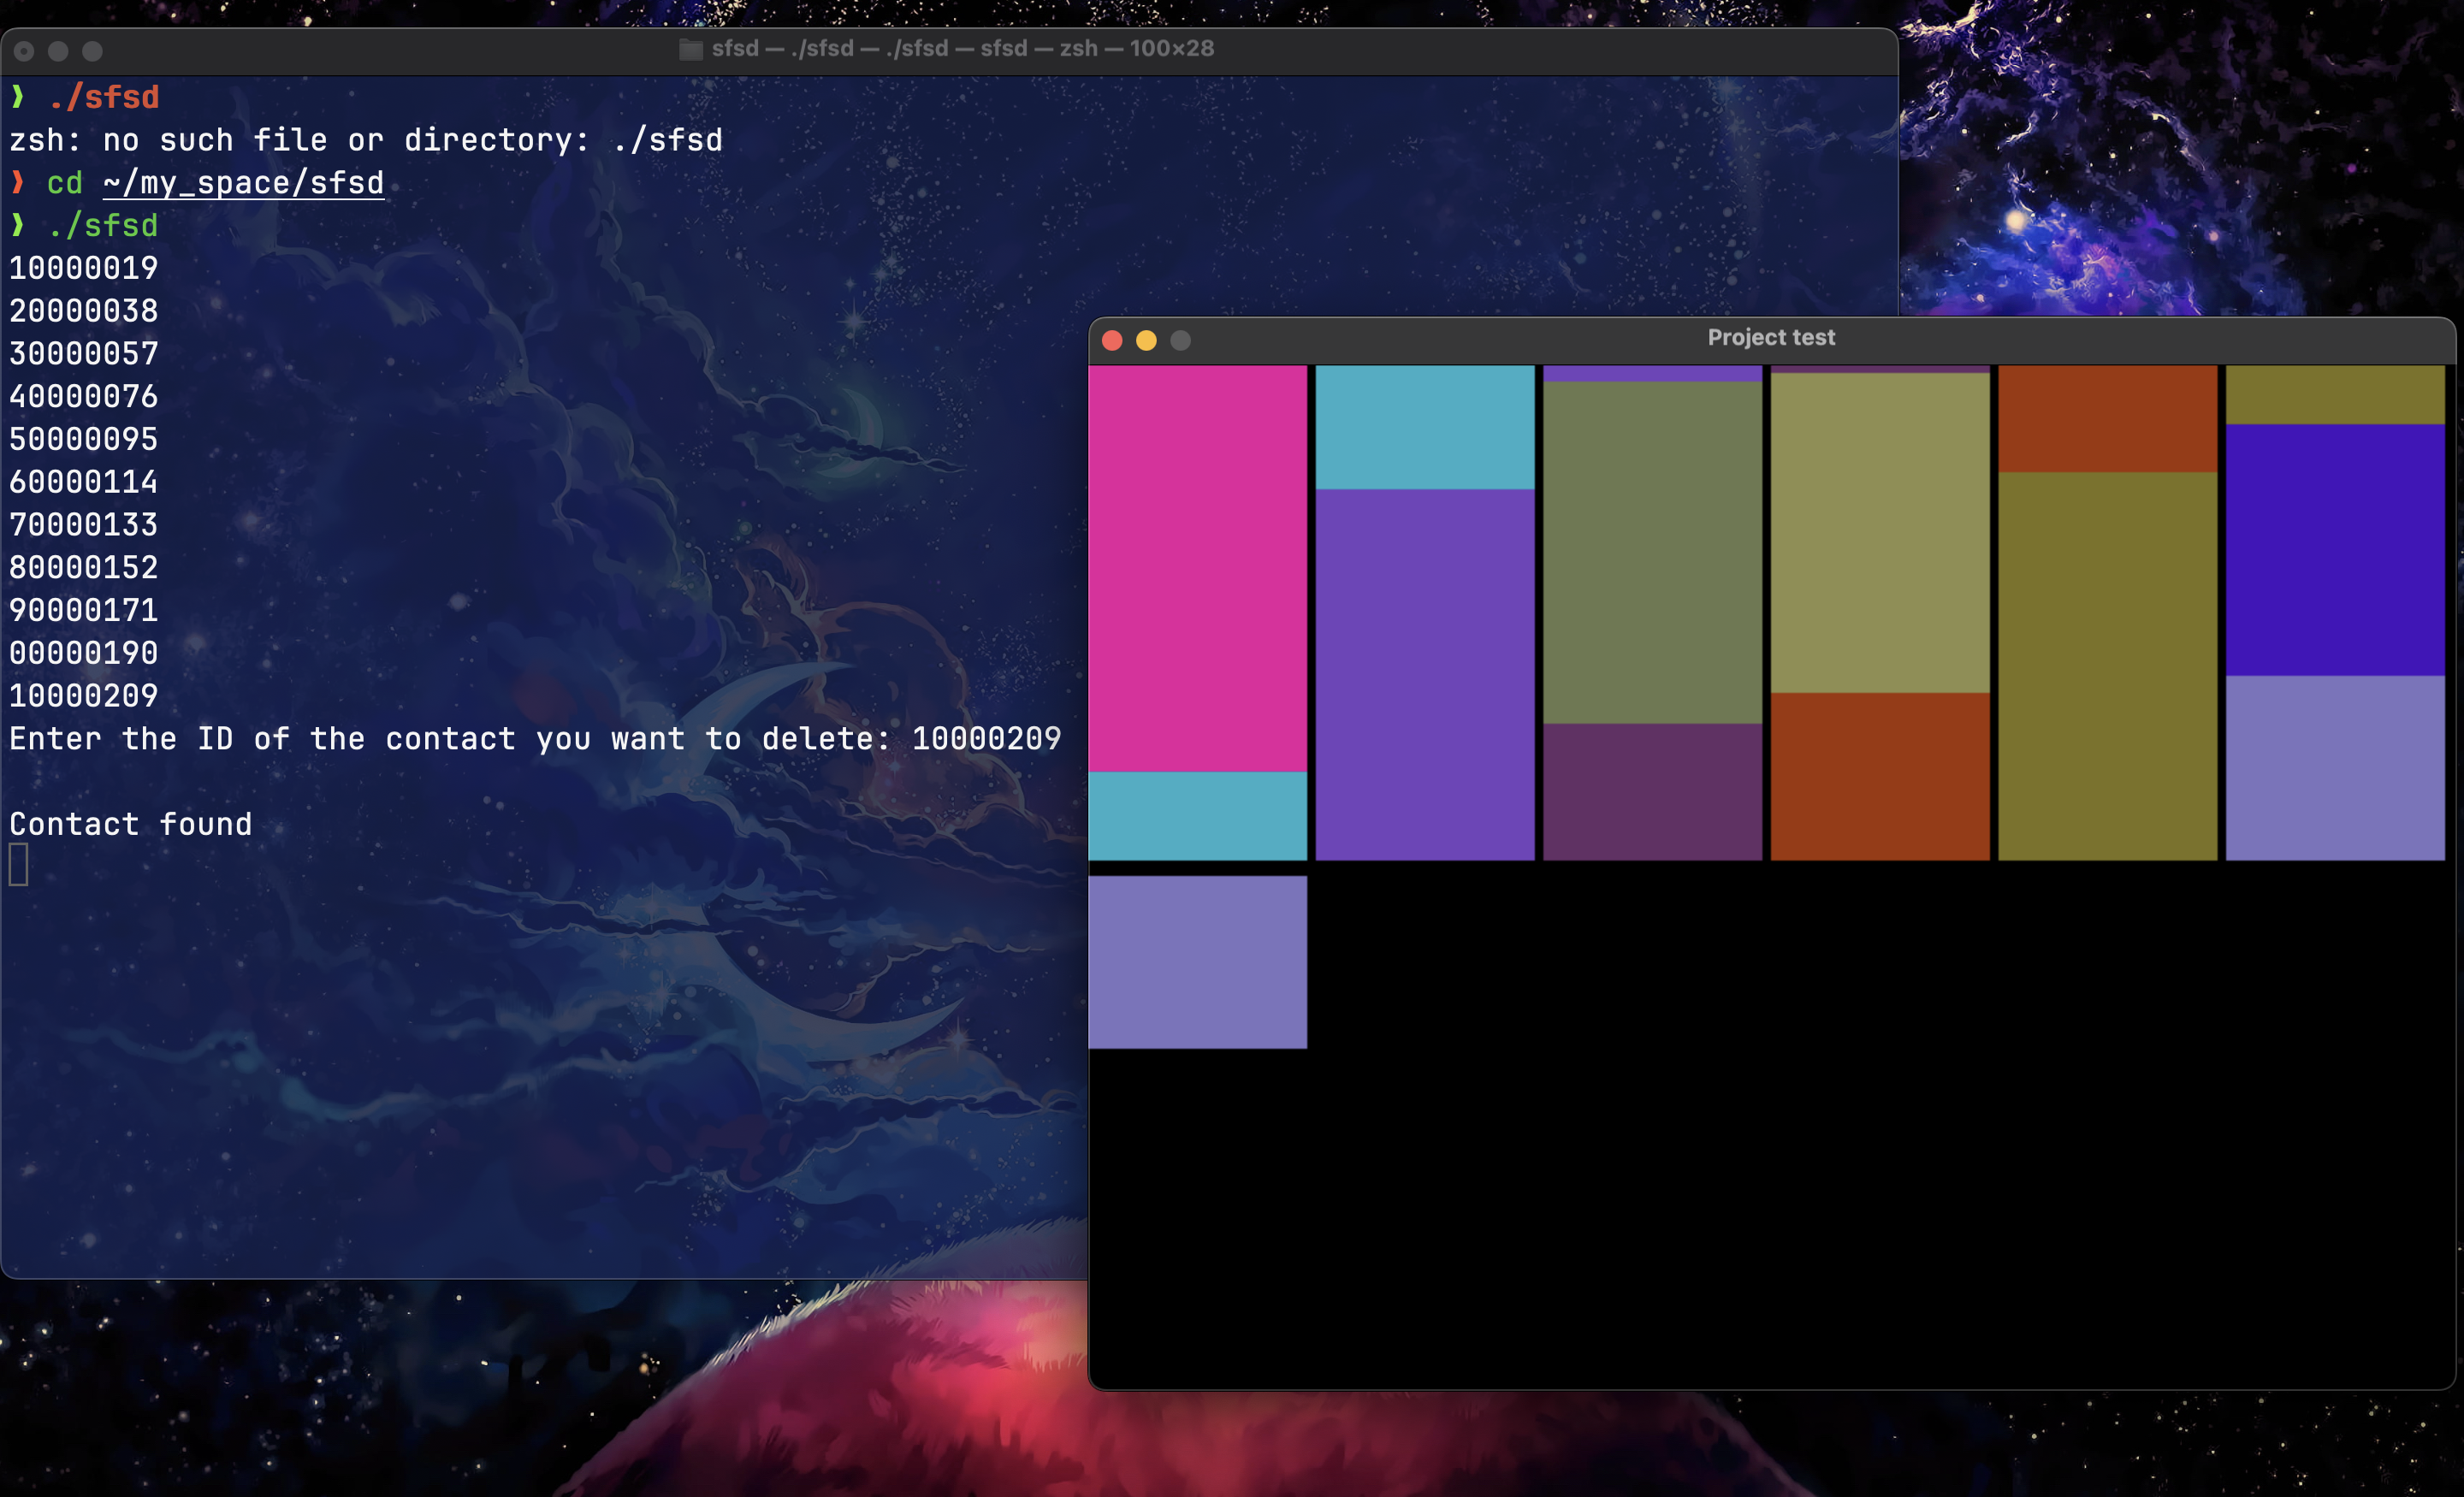Viewport: 2464px width, 1497px height.
Task: Click the folder icon in terminal title bar
Action: point(690,49)
